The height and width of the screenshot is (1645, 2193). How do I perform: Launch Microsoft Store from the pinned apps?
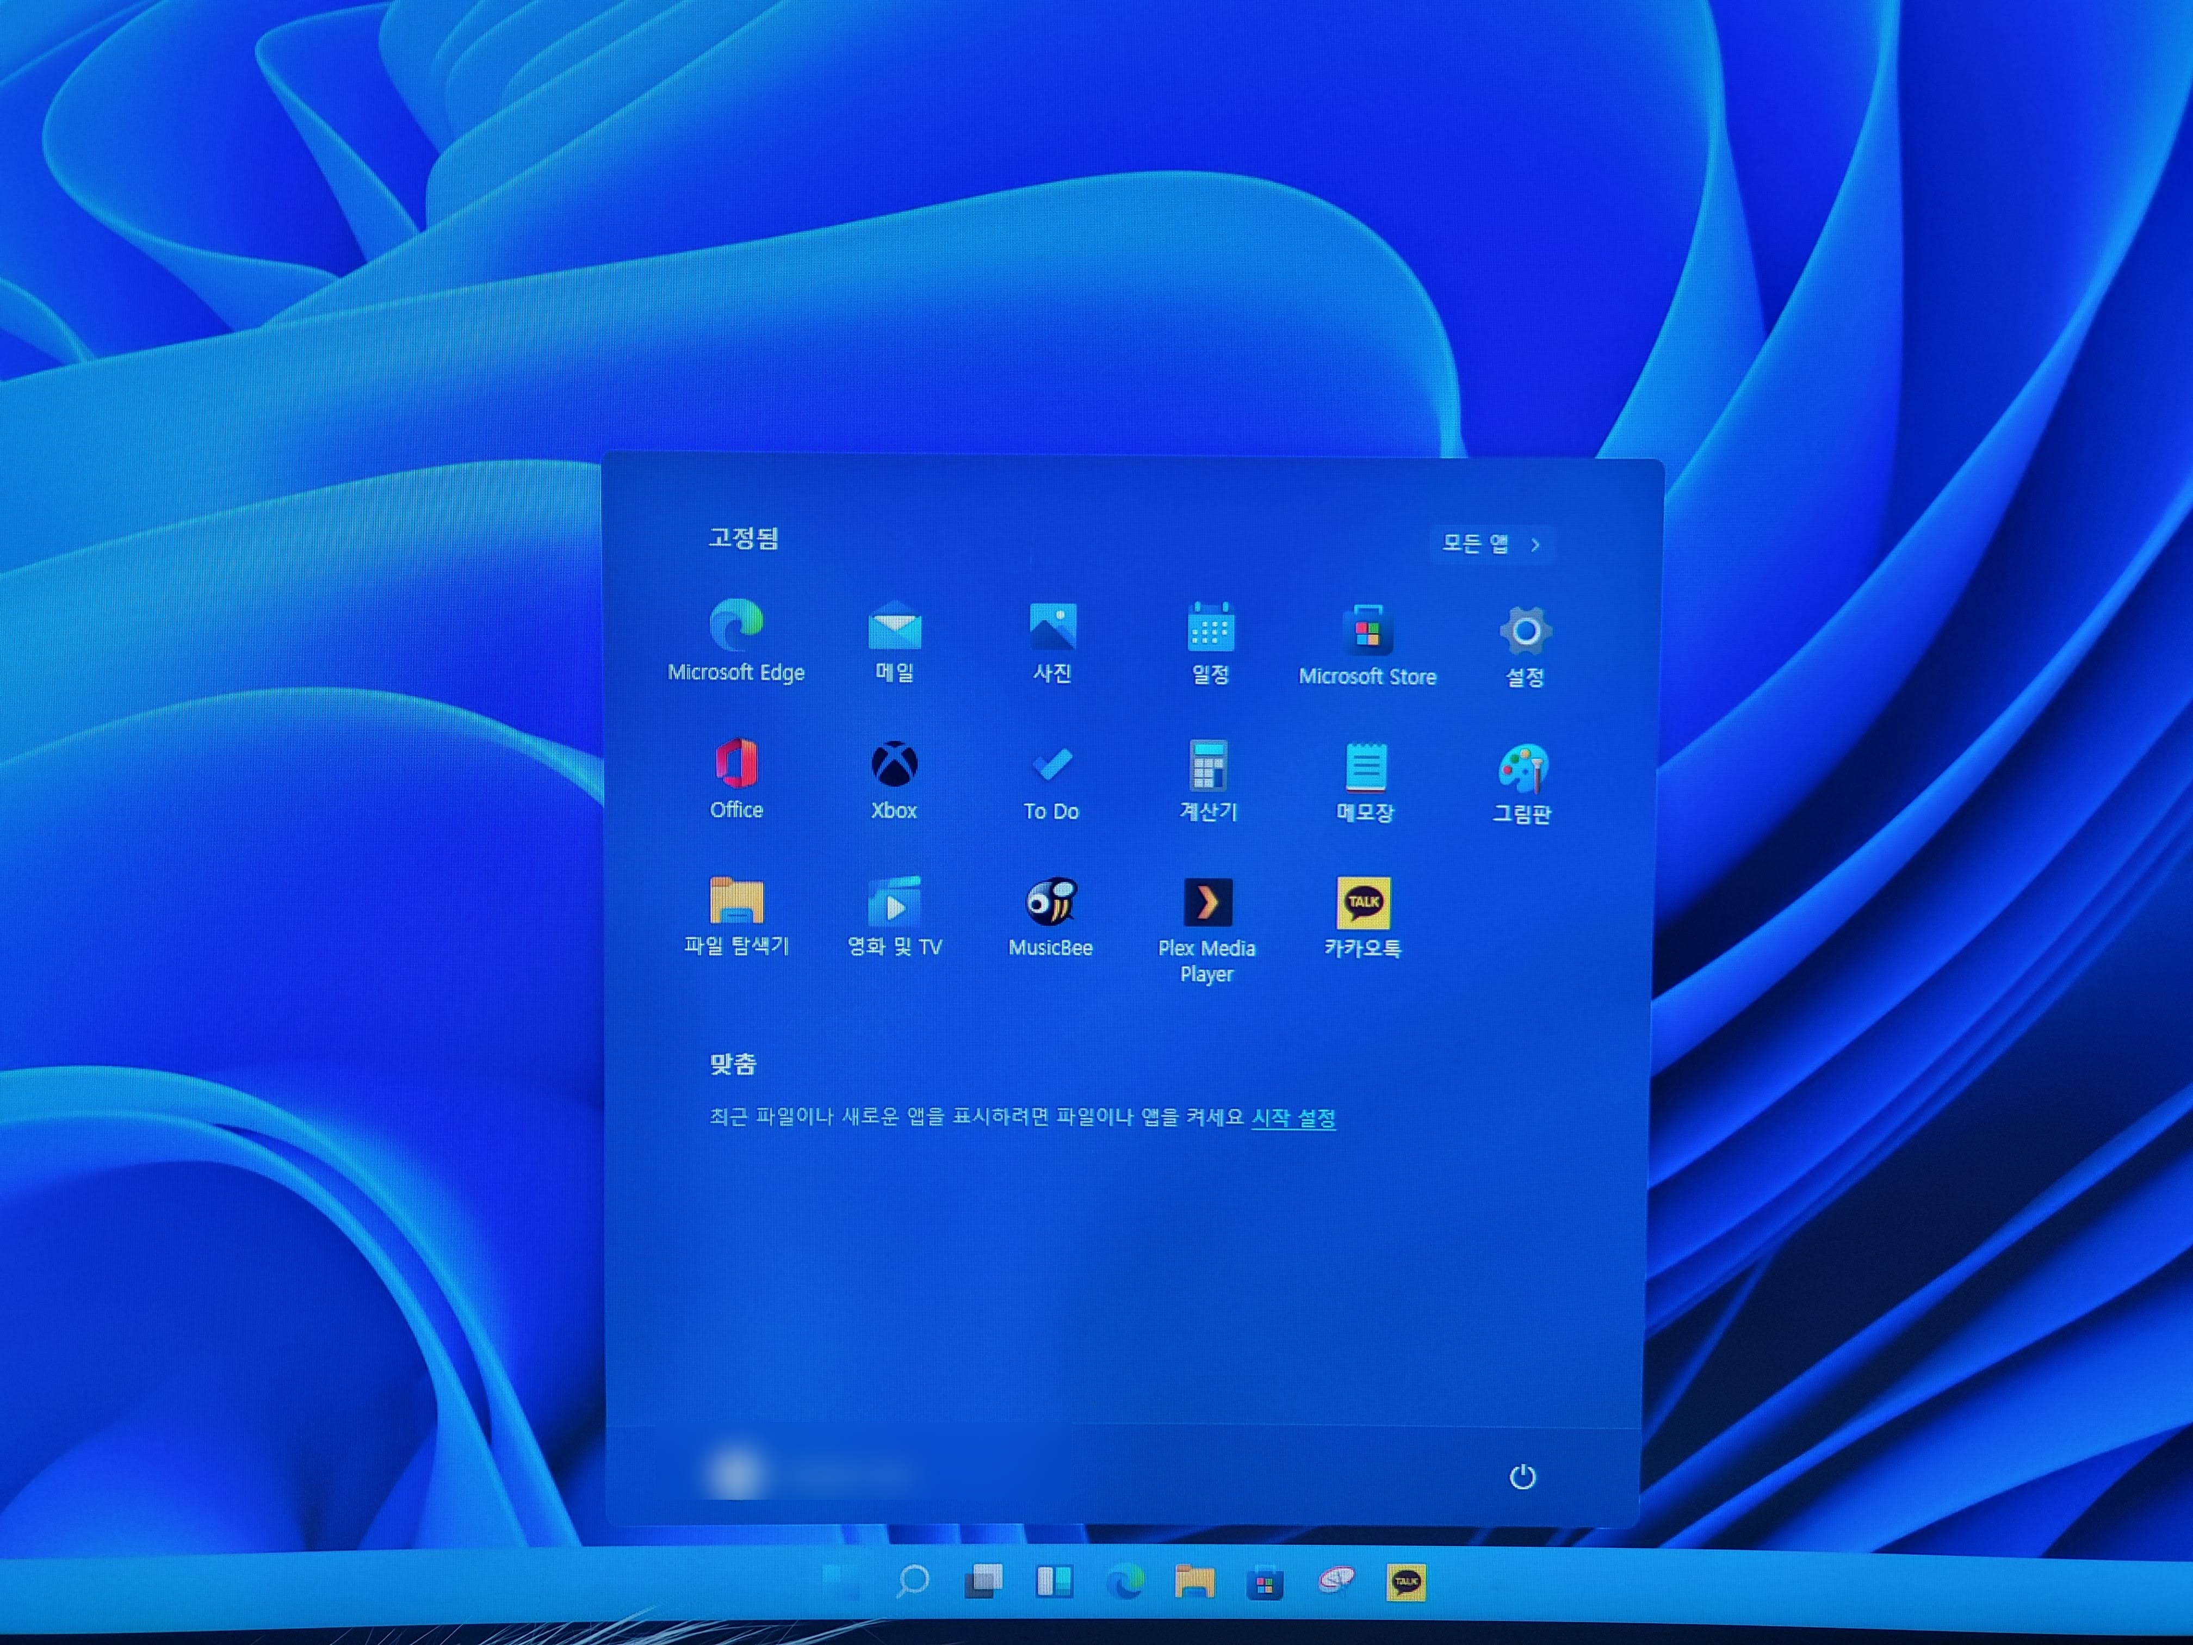[1367, 645]
